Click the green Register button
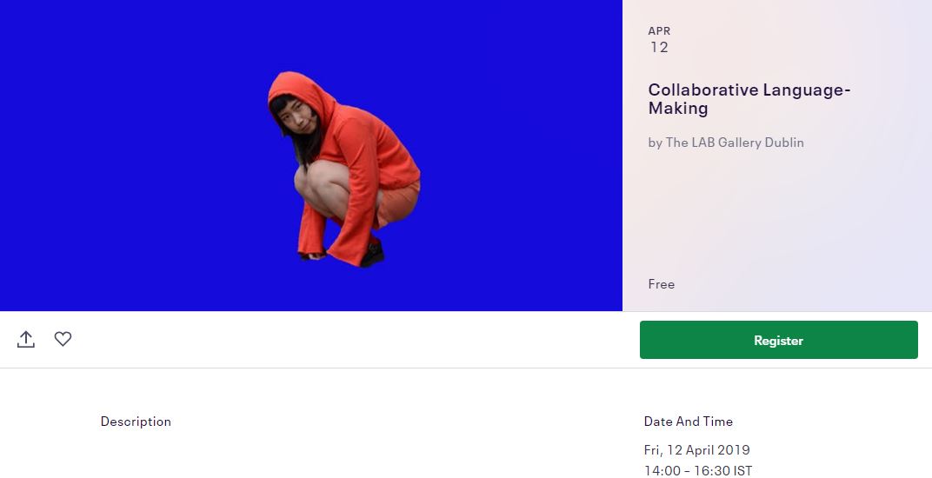The width and height of the screenshot is (932, 478). pyautogui.click(x=779, y=340)
